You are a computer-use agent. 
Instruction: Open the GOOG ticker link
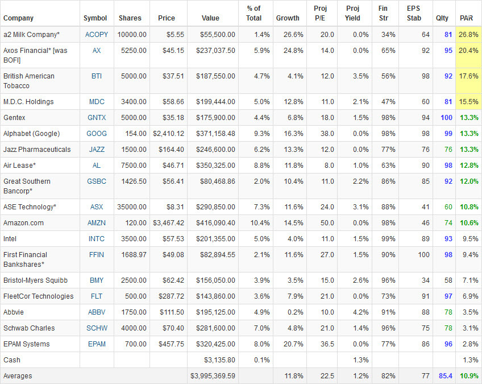[97, 134]
